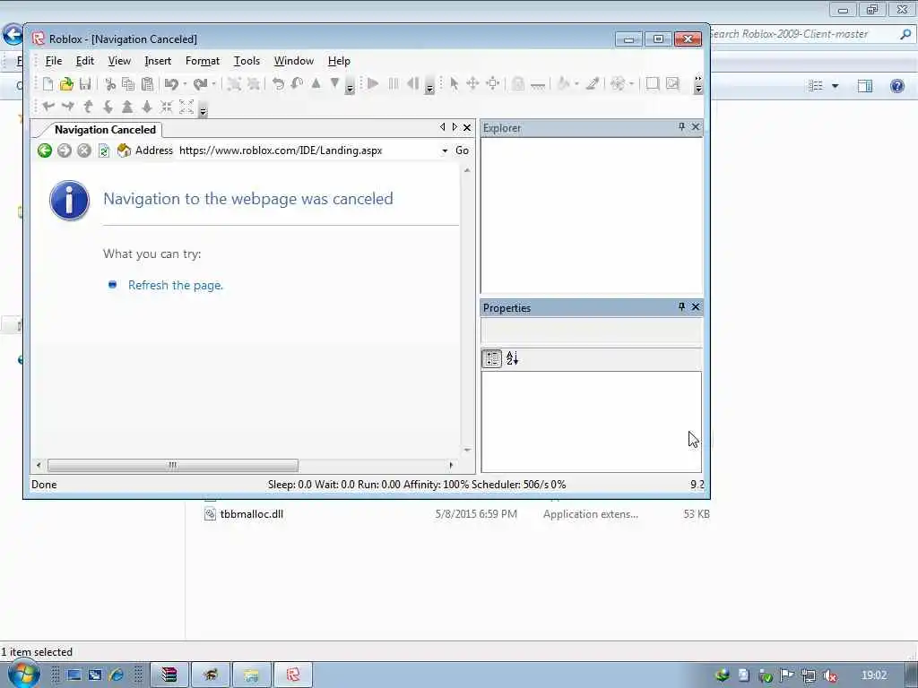918x688 pixels.
Task: Click the Reset step-back playback icon
Action: (x=412, y=83)
